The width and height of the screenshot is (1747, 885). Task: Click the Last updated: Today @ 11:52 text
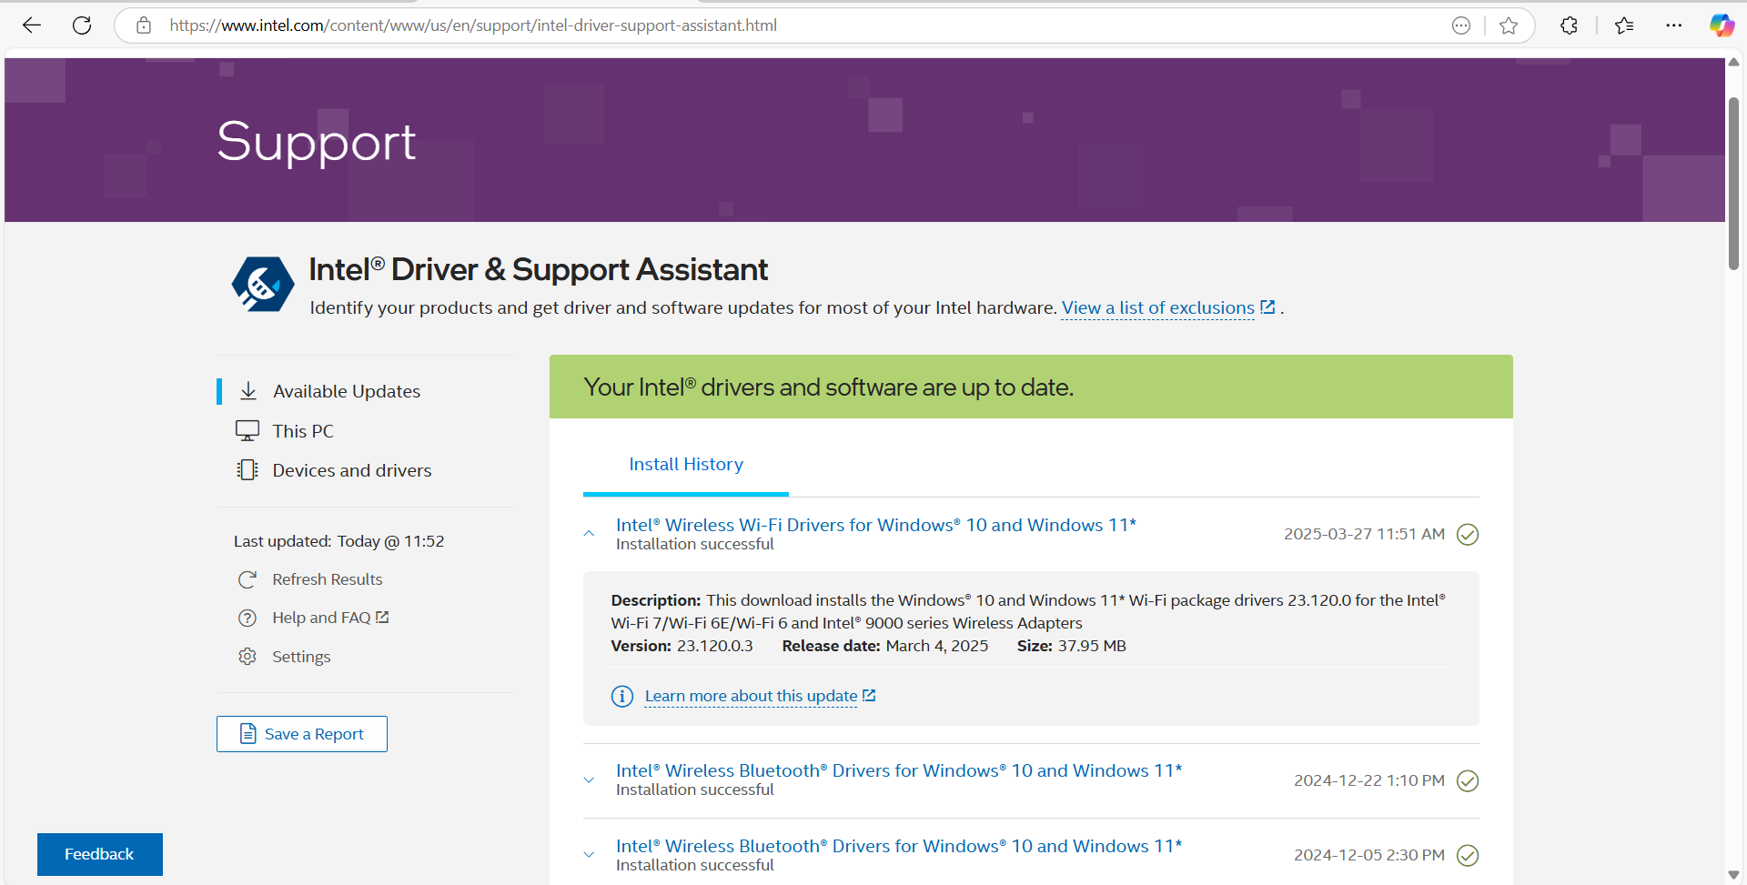(339, 541)
